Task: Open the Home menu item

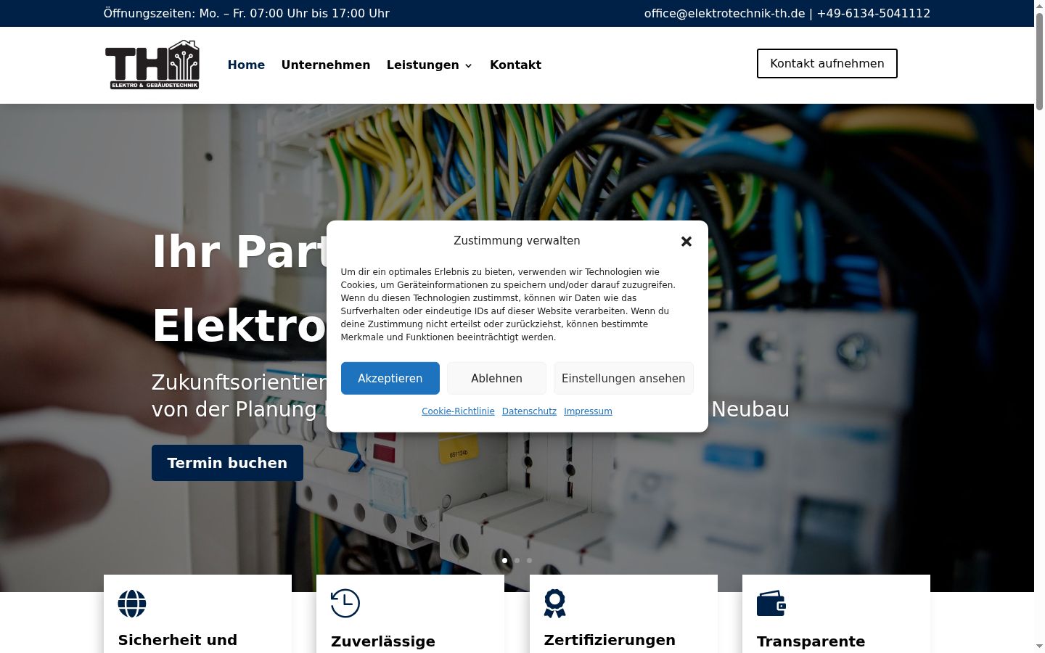Action: pyautogui.click(x=246, y=65)
